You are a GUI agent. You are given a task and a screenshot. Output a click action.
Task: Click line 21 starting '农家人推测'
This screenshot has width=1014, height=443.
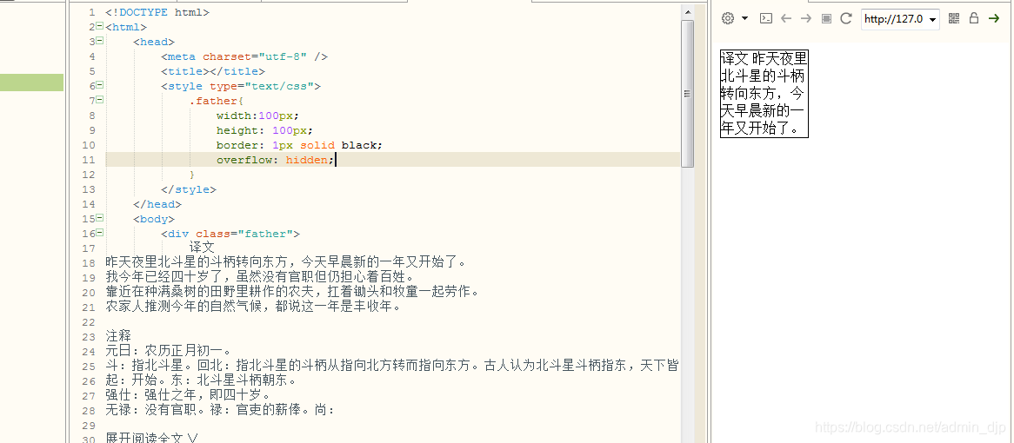(254, 306)
